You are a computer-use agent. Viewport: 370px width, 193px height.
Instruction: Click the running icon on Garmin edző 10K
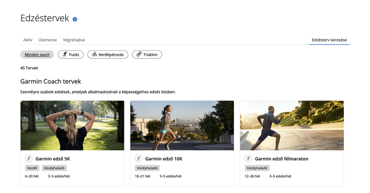[138, 158]
